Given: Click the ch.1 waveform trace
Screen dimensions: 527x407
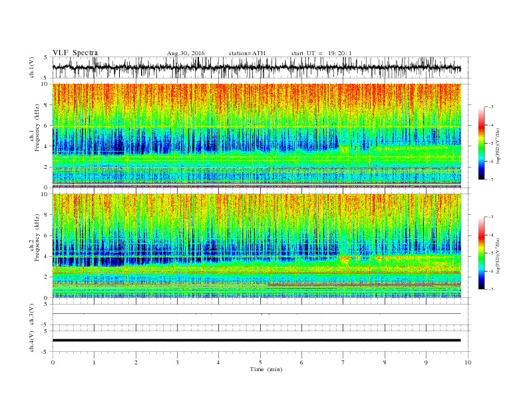Looking at the screenshot, I should [256, 67].
